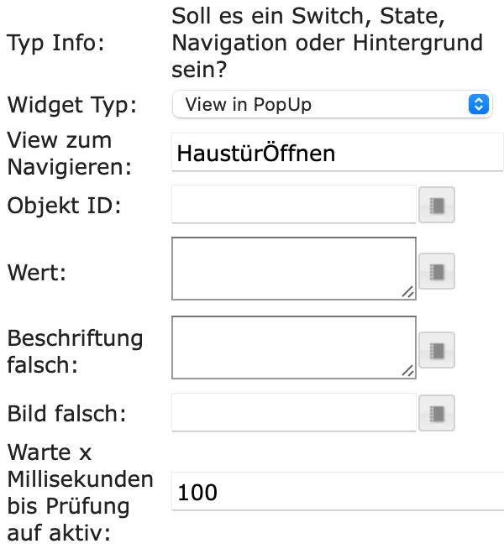Focus the empty Objekt ID input field
The width and height of the screenshot is (504, 554).
(x=294, y=205)
